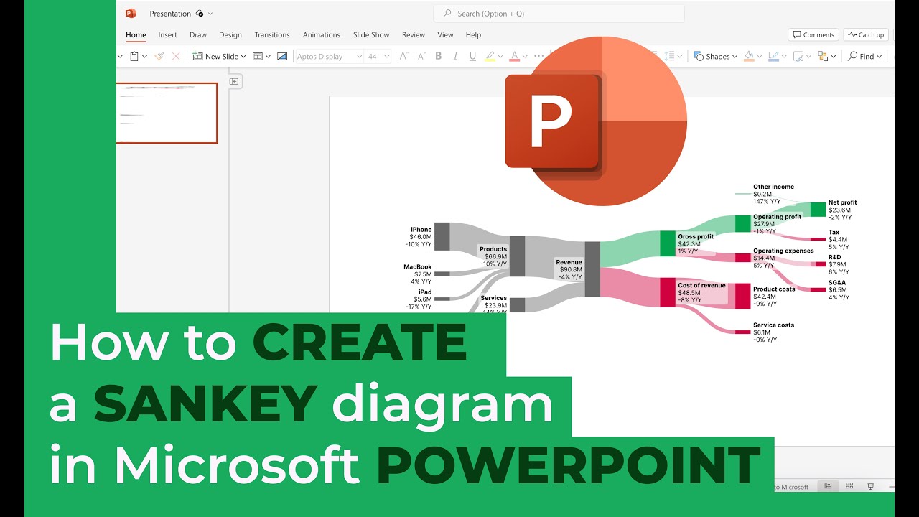
Task: Switch to the Draw tab
Action: [198, 34]
